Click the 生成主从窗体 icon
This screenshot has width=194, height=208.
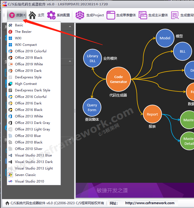click(x=143, y=15)
